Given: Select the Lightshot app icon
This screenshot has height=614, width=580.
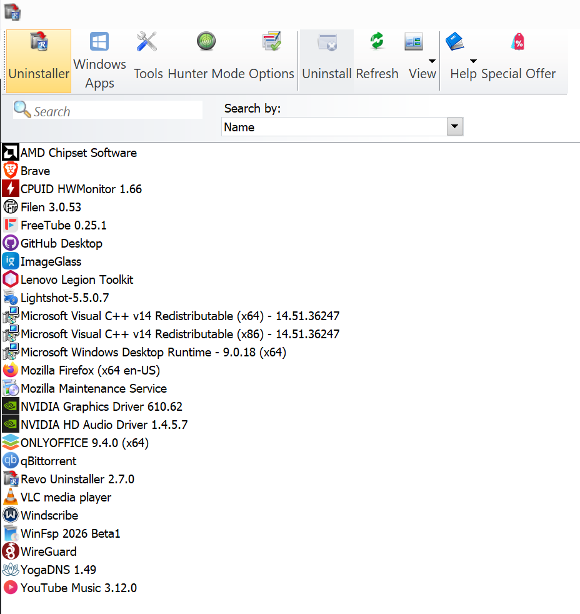Looking at the screenshot, I should [11, 297].
